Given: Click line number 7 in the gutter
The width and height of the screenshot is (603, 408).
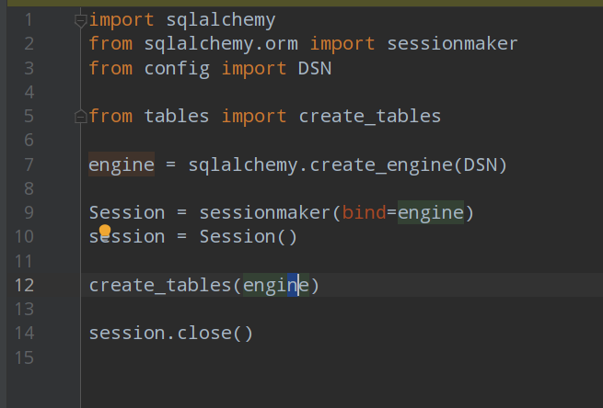Looking at the screenshot, I should [28, 165].
